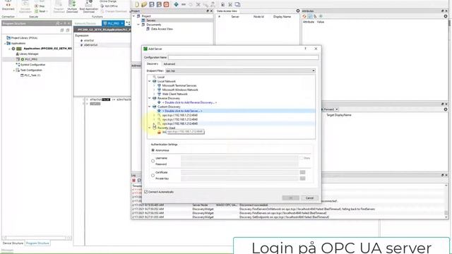Select the Anonymous authentication radio button
Screen dimensions: 452x254
[153, 150]
